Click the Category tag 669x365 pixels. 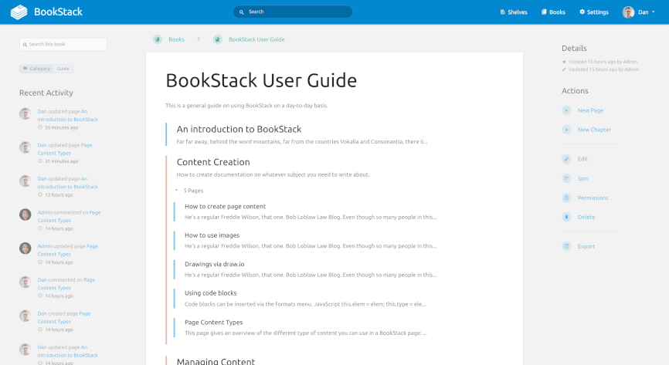(36, 68)
